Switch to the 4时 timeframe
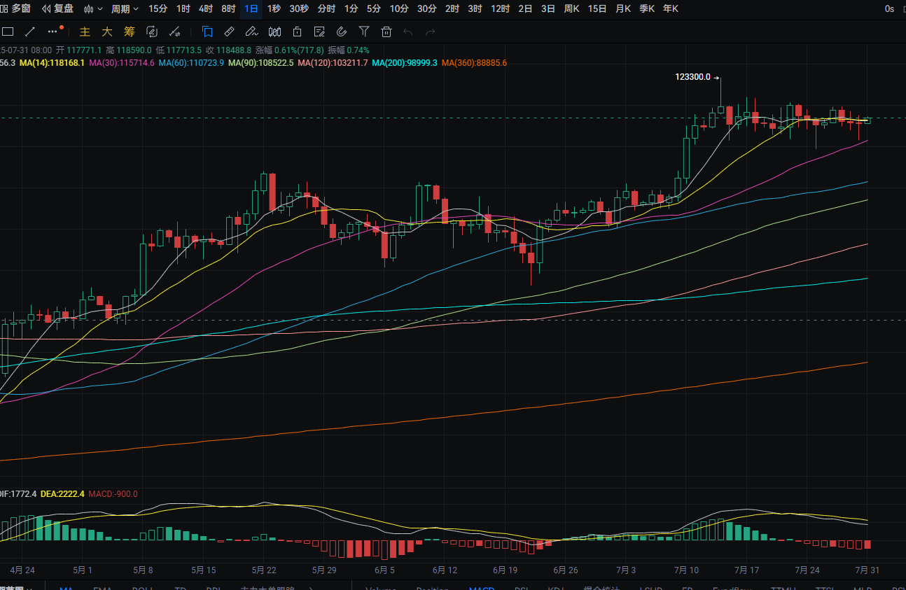 click(x=206, y=9)
